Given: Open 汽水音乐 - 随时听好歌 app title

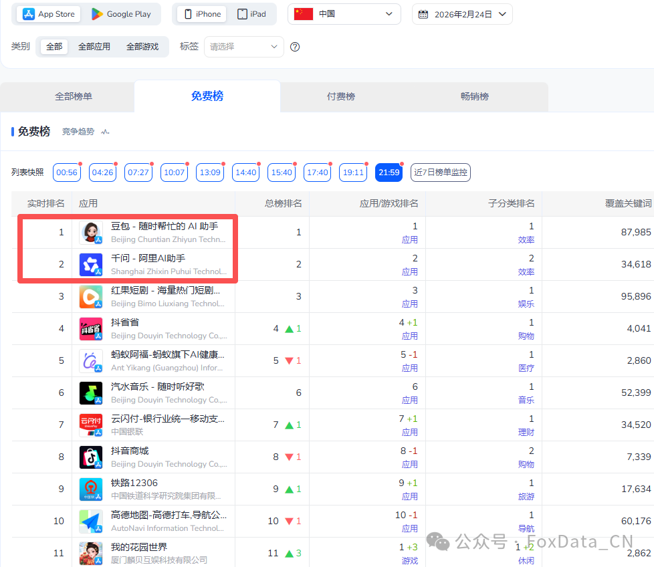Looking at the screenshot, I should point(158,386).
